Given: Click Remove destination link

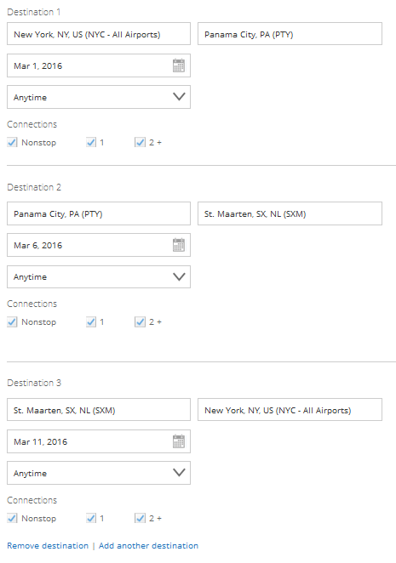Looking at the screenshot, I should click(48, 546).
